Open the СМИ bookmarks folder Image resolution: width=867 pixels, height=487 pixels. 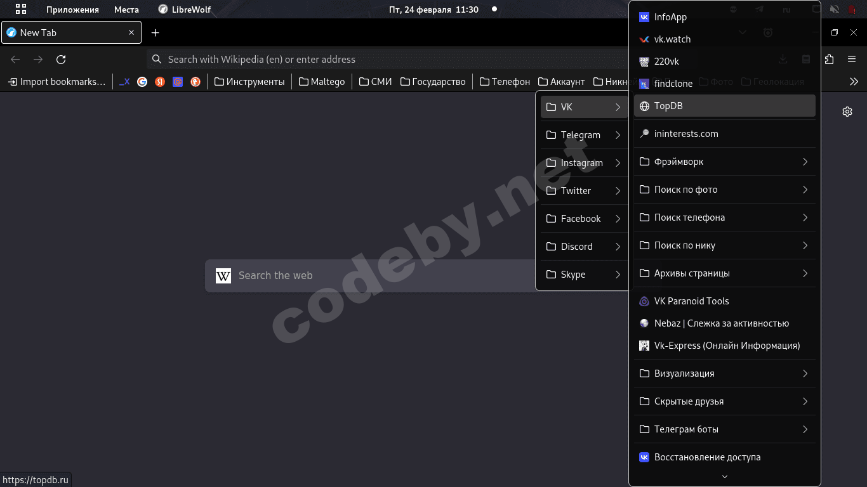click(x=375, y=82)
